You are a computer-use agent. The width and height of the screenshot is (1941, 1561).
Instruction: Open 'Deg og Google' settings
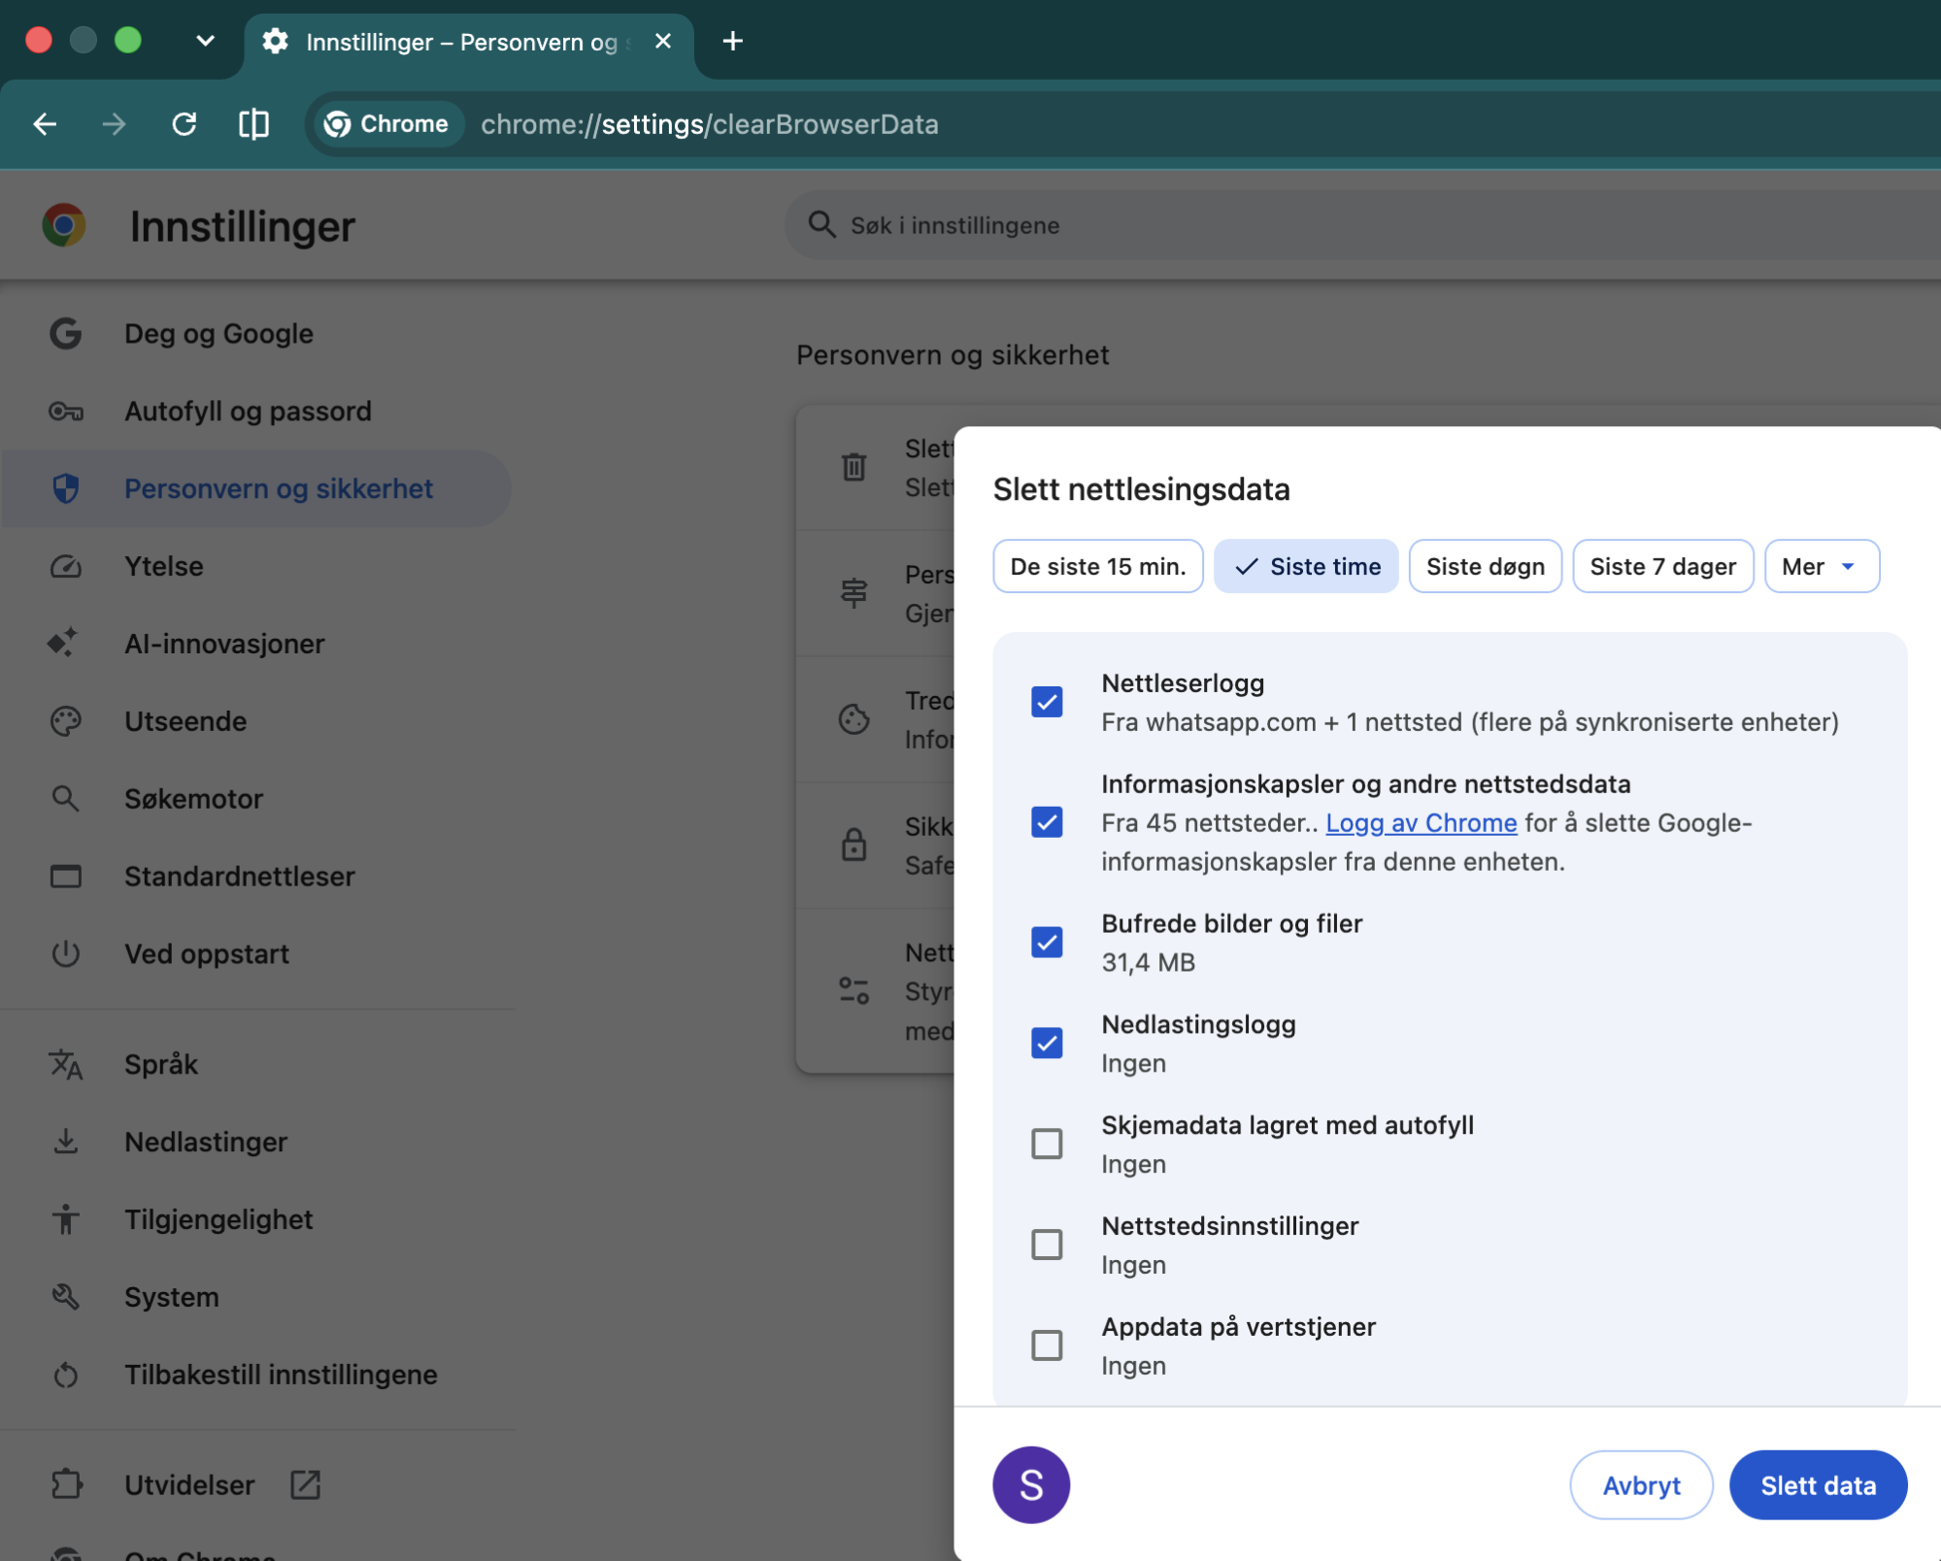[218, 334]
